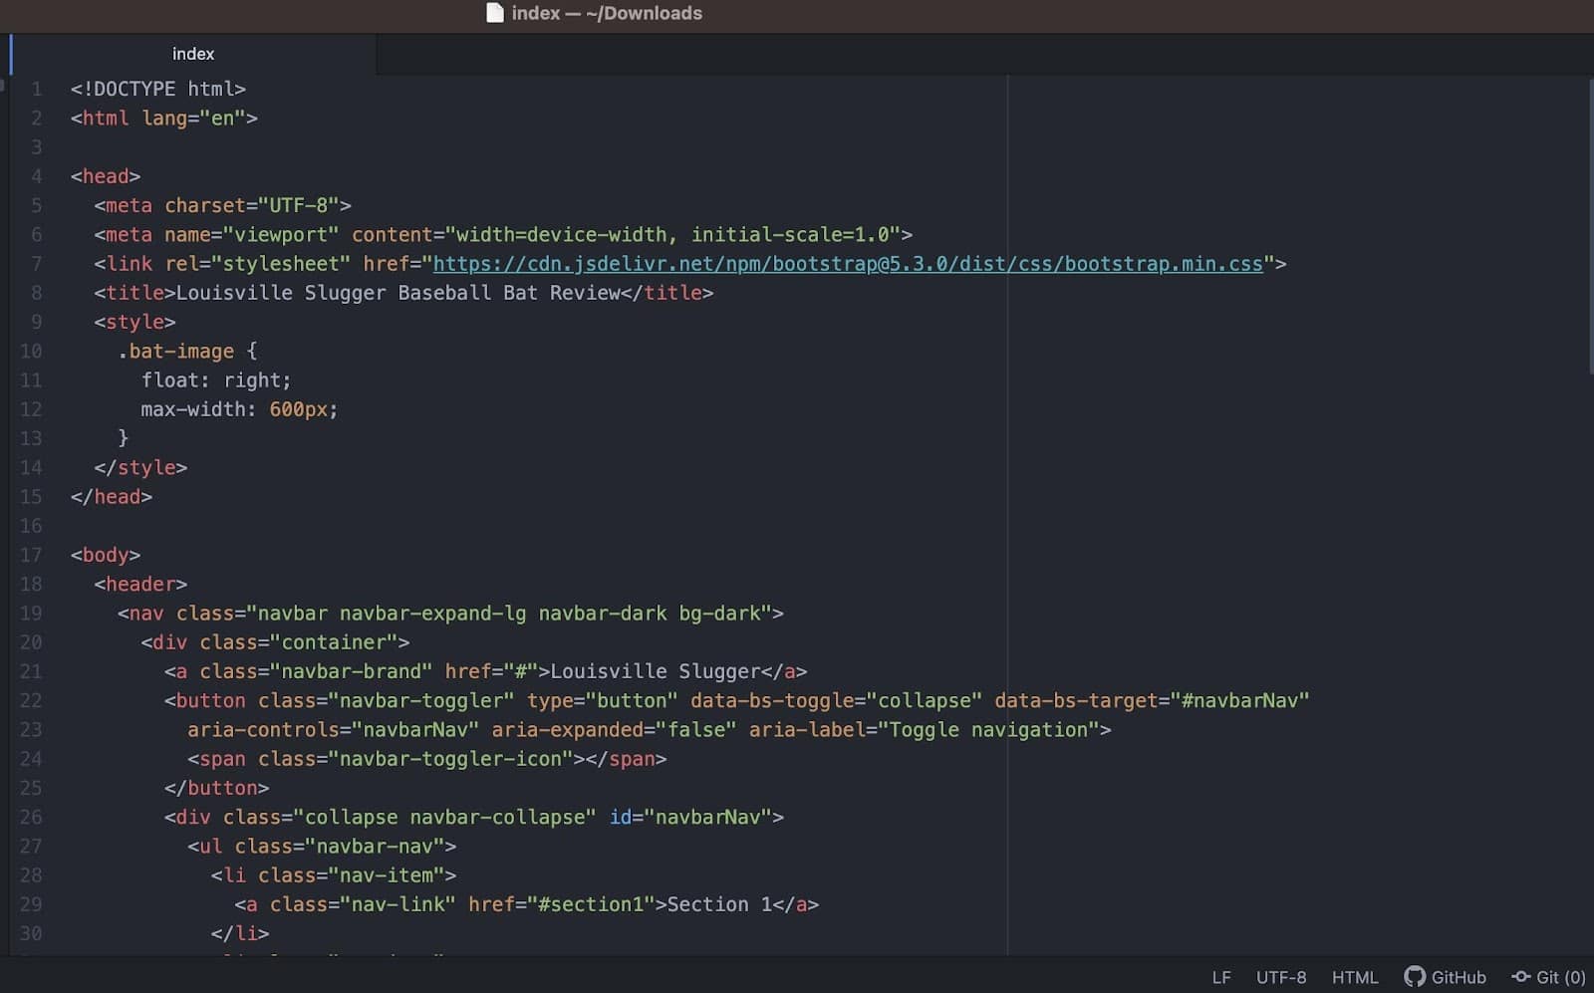Viewport: 1594px width, 993px height.
Task: Click line number 7 in the gutter
Action: pyautogui.click(x=36, y=263)
